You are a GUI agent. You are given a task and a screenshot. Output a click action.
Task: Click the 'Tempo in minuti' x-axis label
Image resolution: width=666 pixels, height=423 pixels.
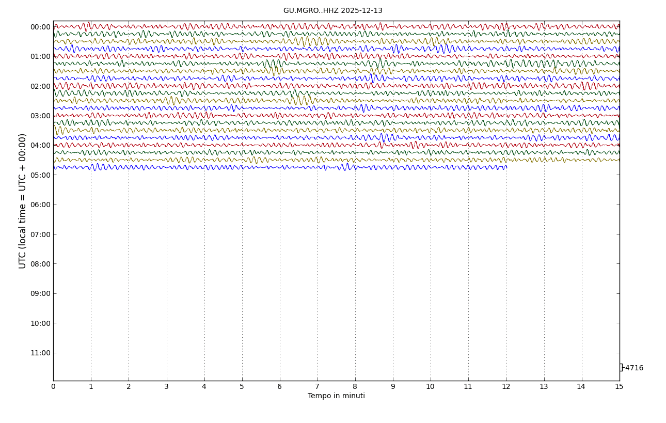tap(336, 396)
